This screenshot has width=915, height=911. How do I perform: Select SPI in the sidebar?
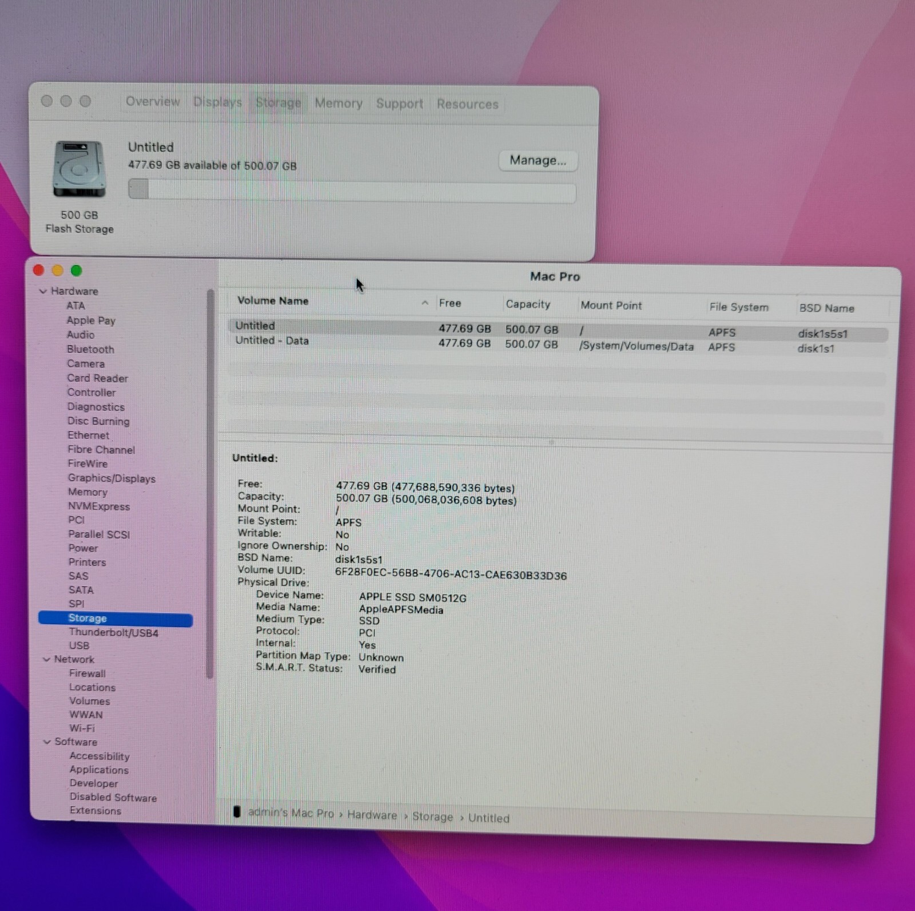pyautogui.click(x=76, y=604)
